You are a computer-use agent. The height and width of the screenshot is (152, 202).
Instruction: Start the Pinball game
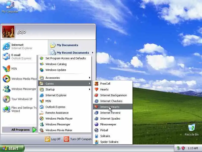(113, 130)
